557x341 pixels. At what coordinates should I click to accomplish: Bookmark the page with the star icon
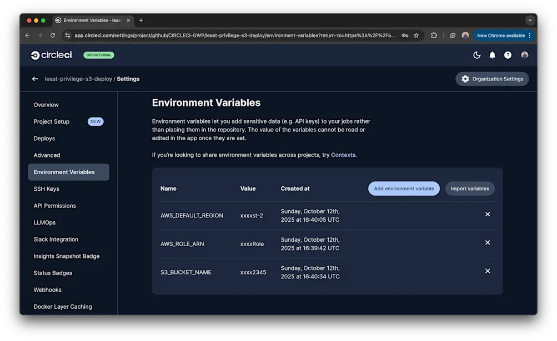(x=417, y=35)
